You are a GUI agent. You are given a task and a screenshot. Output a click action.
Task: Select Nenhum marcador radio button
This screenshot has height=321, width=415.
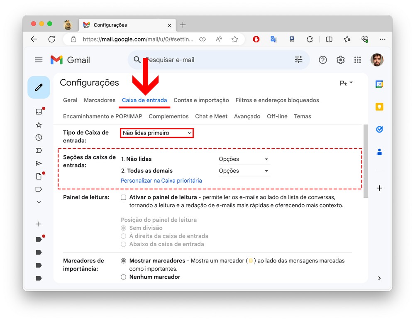123,277
